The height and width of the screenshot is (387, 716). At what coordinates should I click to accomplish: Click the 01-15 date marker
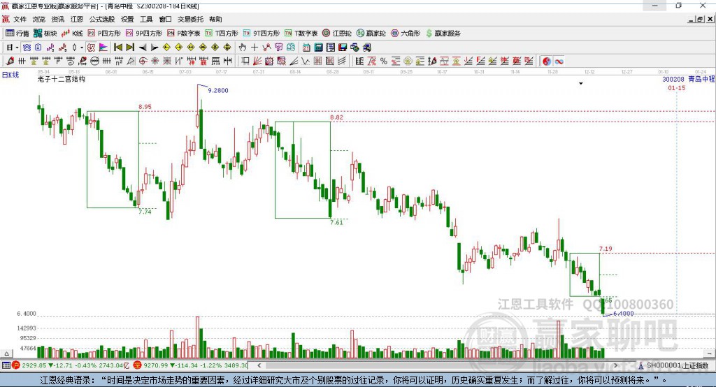tap(677, 87)
